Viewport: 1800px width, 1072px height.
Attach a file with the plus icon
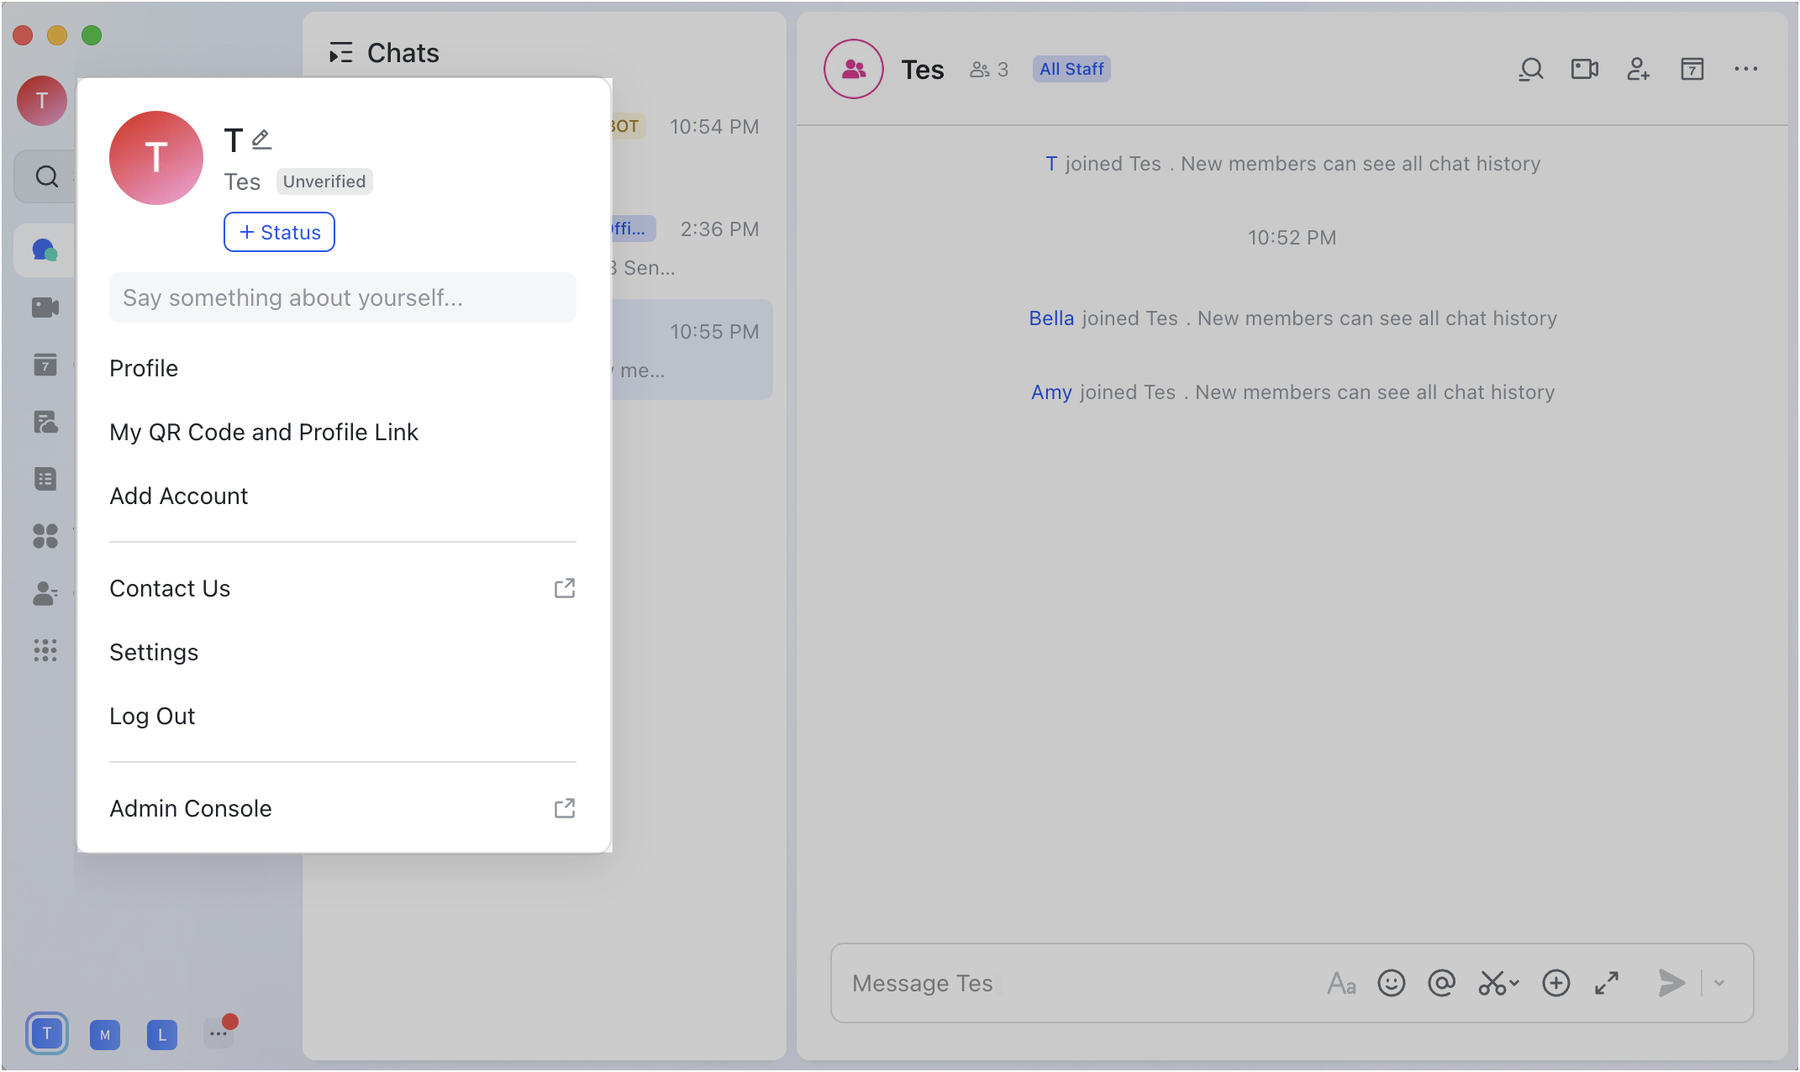pyautogui.click(x=1555, y=983)
